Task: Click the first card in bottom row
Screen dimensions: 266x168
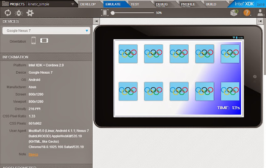Action: click(128, 91)
